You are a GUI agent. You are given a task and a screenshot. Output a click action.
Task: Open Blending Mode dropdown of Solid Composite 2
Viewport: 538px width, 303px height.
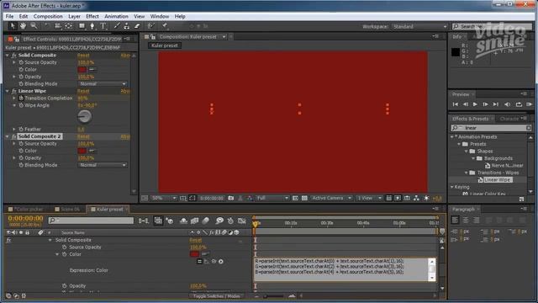pyautogui.click(x=103, y=165)
